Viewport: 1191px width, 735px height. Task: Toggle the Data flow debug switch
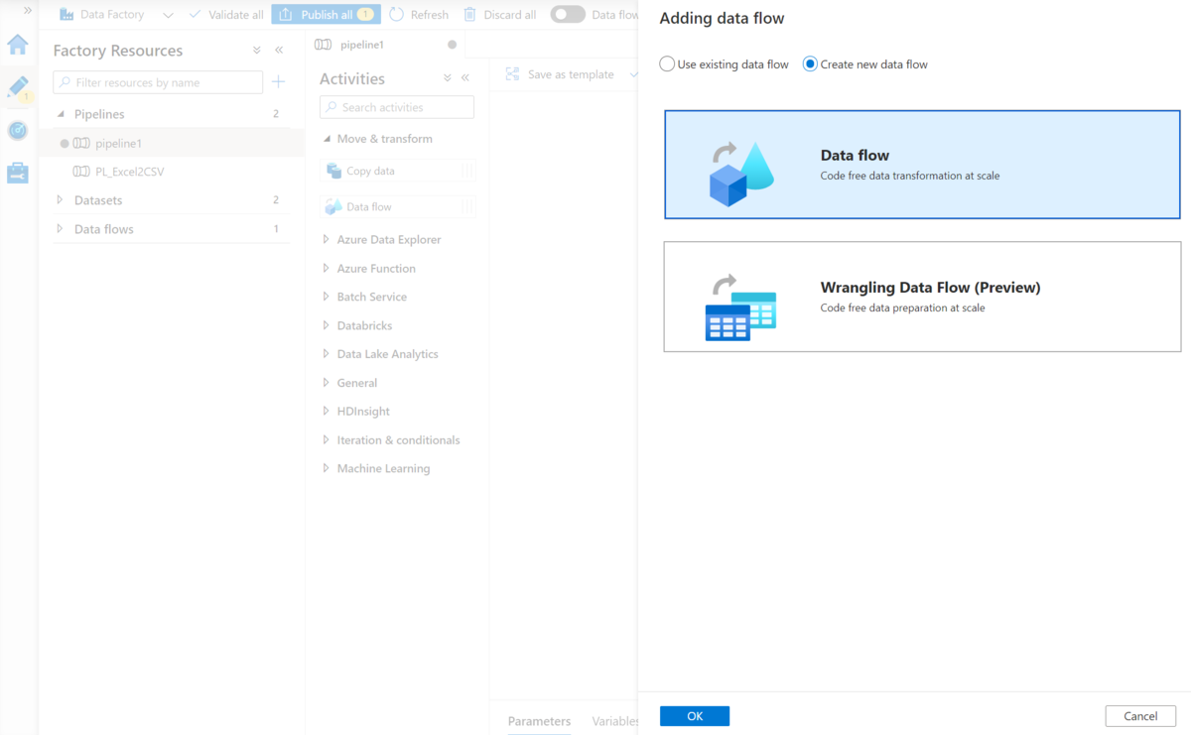pos(568,15)
